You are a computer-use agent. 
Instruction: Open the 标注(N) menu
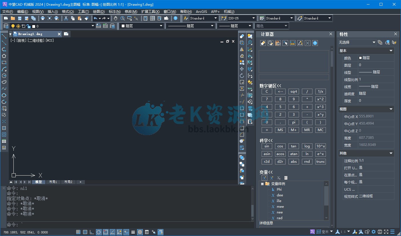point(115,12)
